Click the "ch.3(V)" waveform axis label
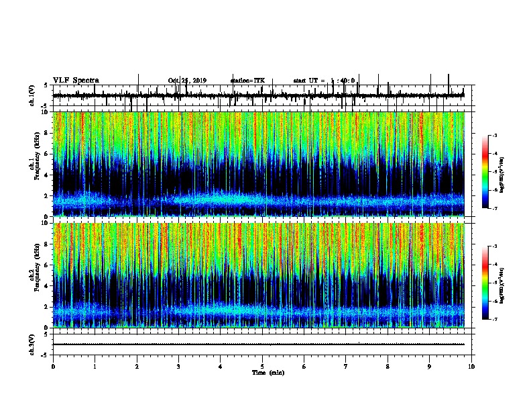This screenshot has width=531, height=411. pyautogui.click(x=32, y=345)
